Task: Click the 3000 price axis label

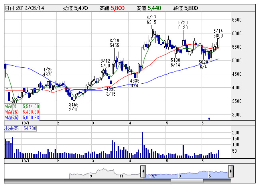Action: [x=237, y=115]
